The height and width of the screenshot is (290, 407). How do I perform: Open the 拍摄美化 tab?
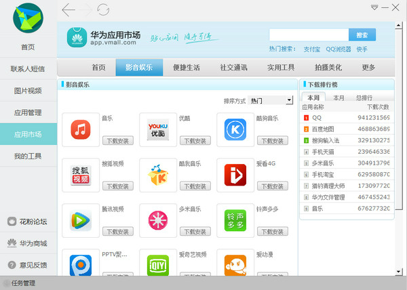tap(328, 68)
